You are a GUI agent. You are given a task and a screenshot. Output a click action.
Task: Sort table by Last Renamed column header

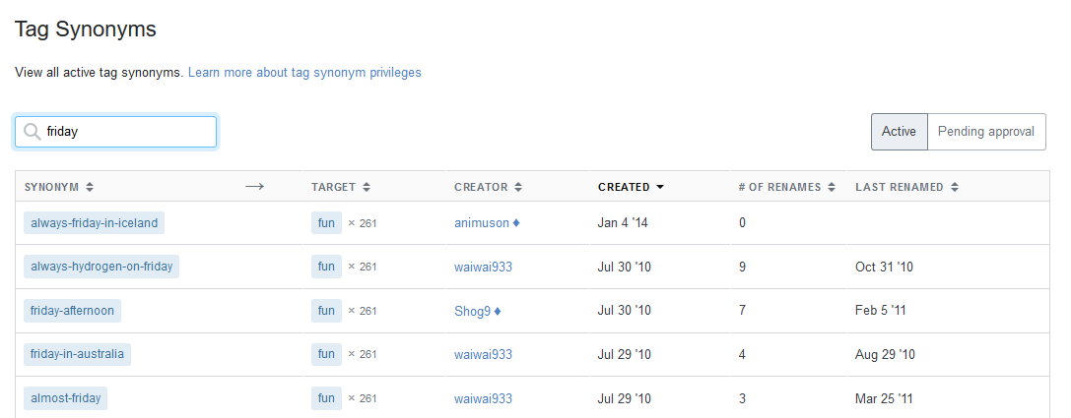coord(899,187)
